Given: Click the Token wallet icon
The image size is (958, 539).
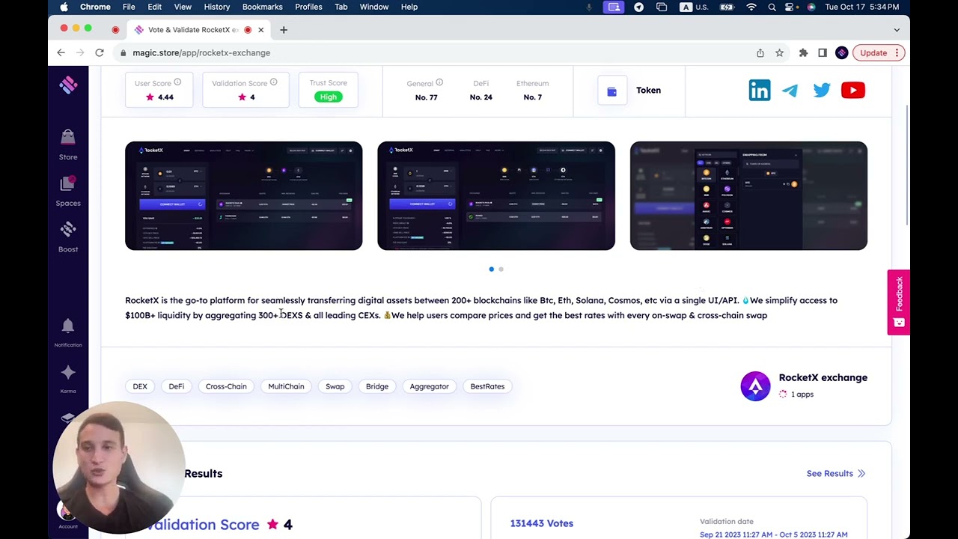Looking at the screenshot, I should click(611, 91).
